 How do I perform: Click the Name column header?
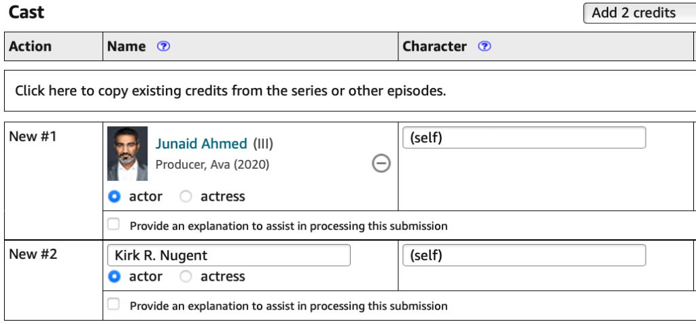coord(126,47)
